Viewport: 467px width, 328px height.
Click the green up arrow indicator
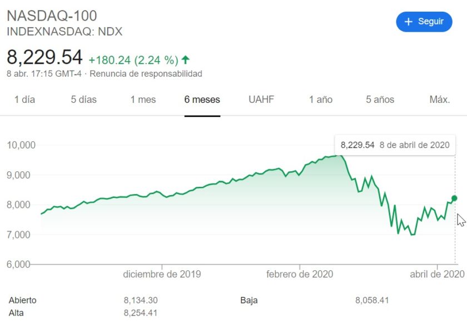186,60
